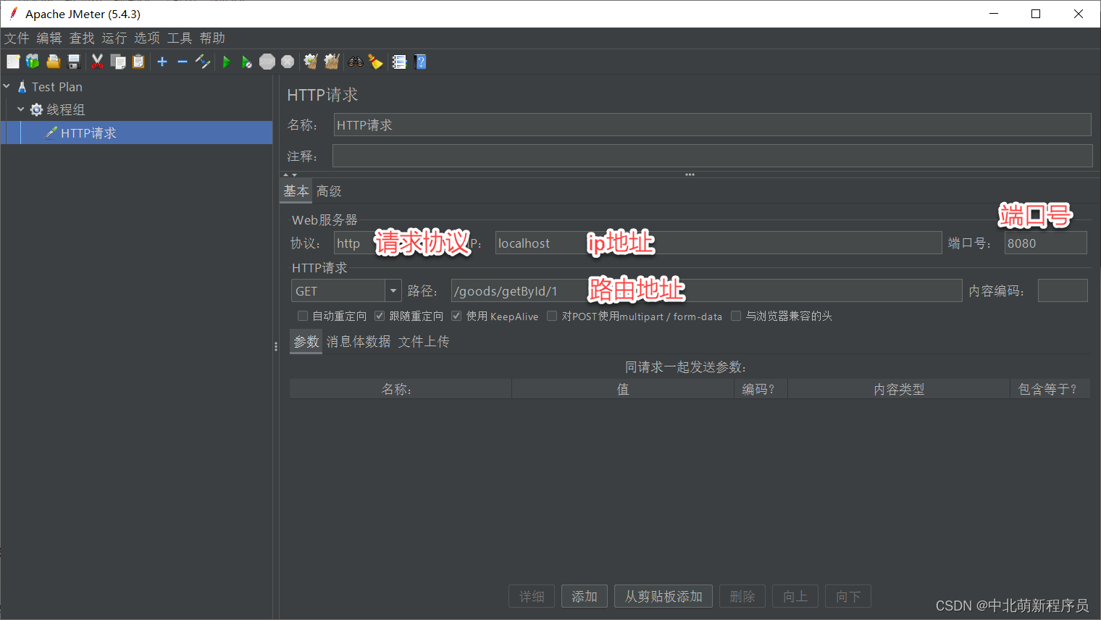Open the 编辑 menu
The height and width of the screenshot is (620, 1101).
(49, 38)
